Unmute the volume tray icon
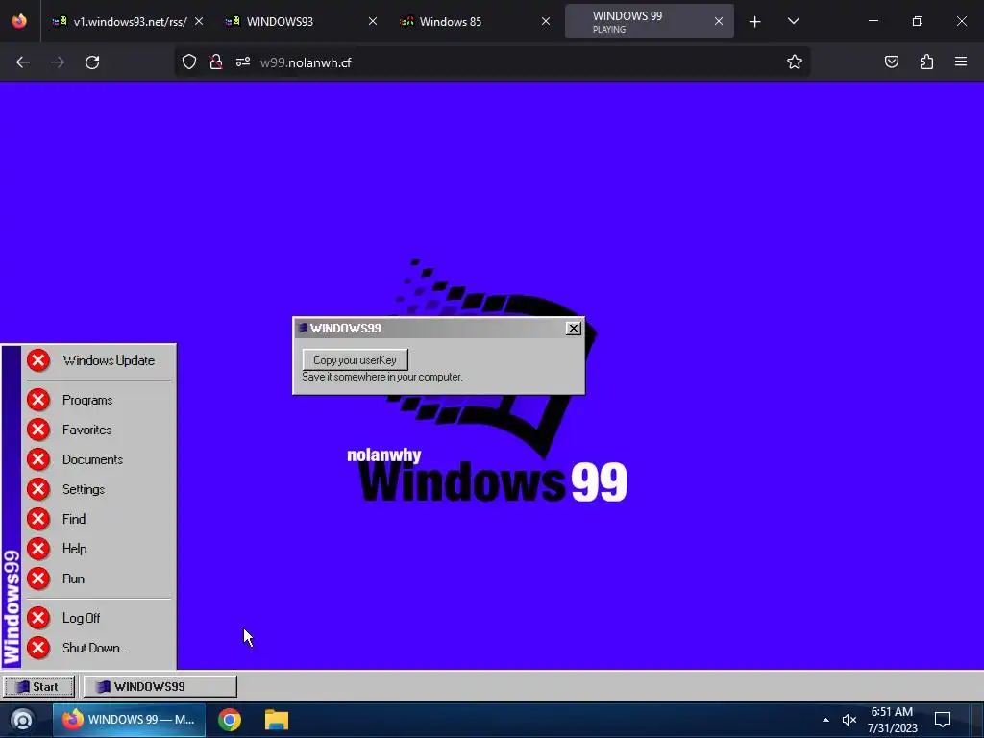Screen dimensions: 984x738 [849, 720]
